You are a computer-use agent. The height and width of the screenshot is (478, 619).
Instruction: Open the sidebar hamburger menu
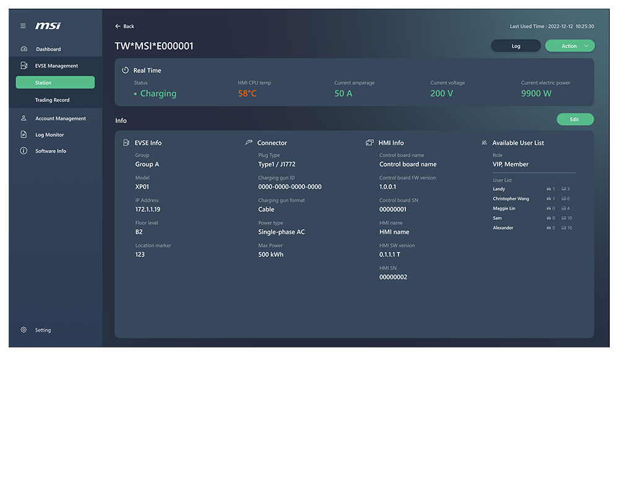[23, 26]
